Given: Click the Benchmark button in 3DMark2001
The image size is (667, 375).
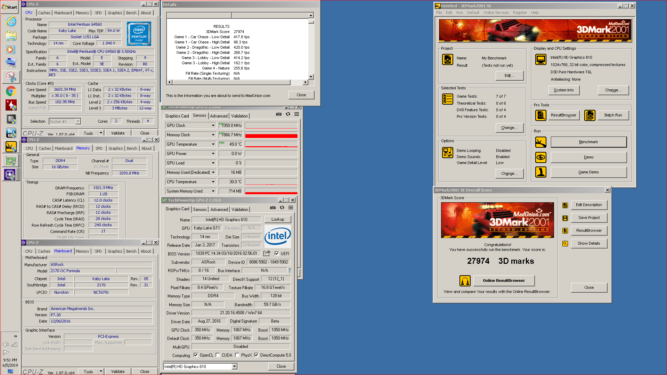Looking at the screenshot, I should (588, 142).
